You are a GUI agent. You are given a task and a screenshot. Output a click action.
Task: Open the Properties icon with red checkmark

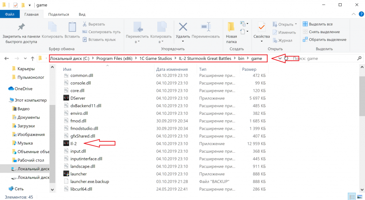click(261, 27)
